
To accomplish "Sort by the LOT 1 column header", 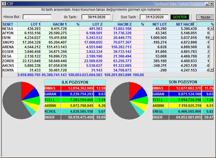I will pos(29,24).
